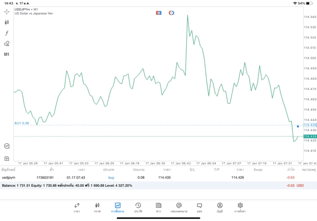Screen dimensions: 317x221
Task: Open the drawing objects shapes tool
Action: click(x=6, y=44)
